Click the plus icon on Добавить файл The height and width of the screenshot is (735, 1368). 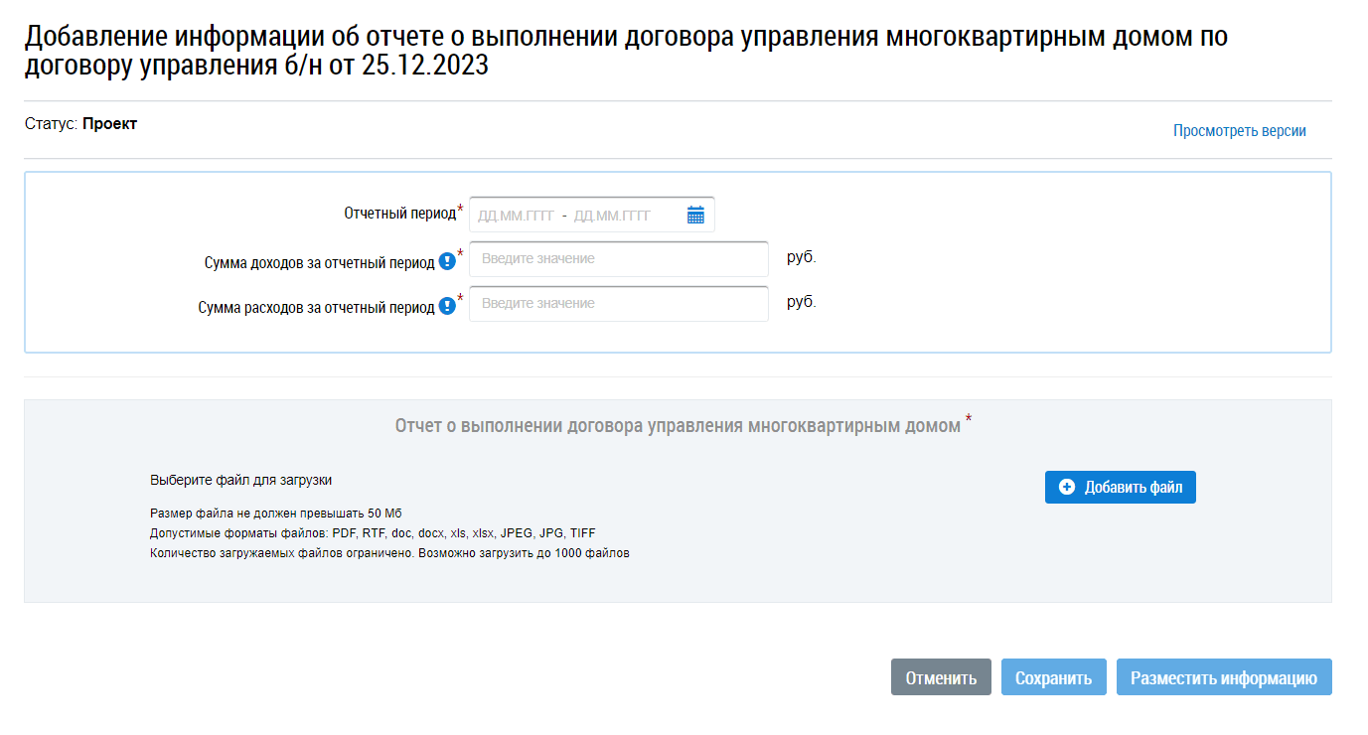click(x=1067, y=488)
